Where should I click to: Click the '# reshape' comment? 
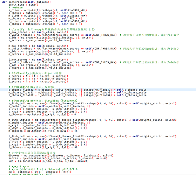point(15,7)
